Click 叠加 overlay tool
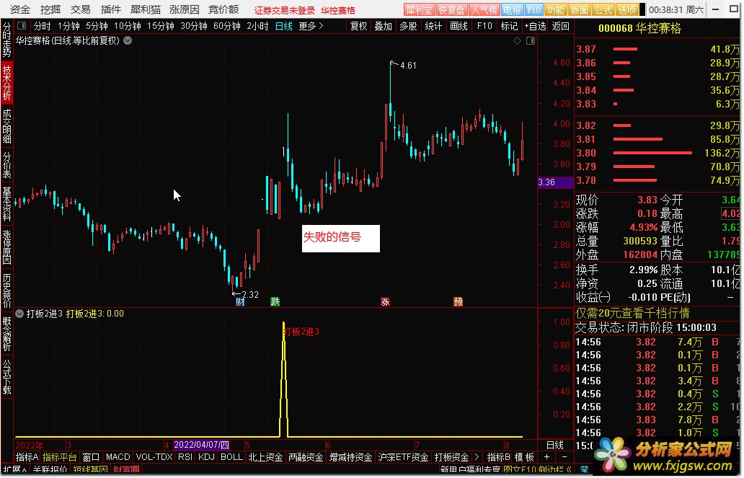Image resolution: width=744 pixels, height=478 pixels. [x=384, y=26]
